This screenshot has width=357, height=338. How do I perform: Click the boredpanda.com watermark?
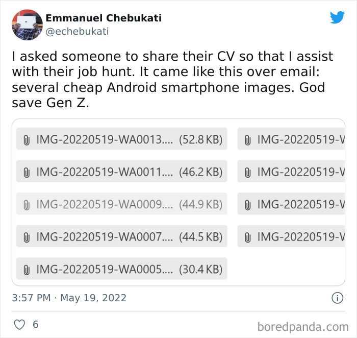303,327
